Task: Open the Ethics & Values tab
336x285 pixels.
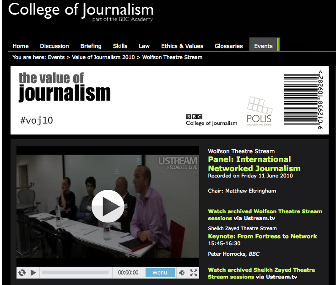Action: click(x=182, y=46)
